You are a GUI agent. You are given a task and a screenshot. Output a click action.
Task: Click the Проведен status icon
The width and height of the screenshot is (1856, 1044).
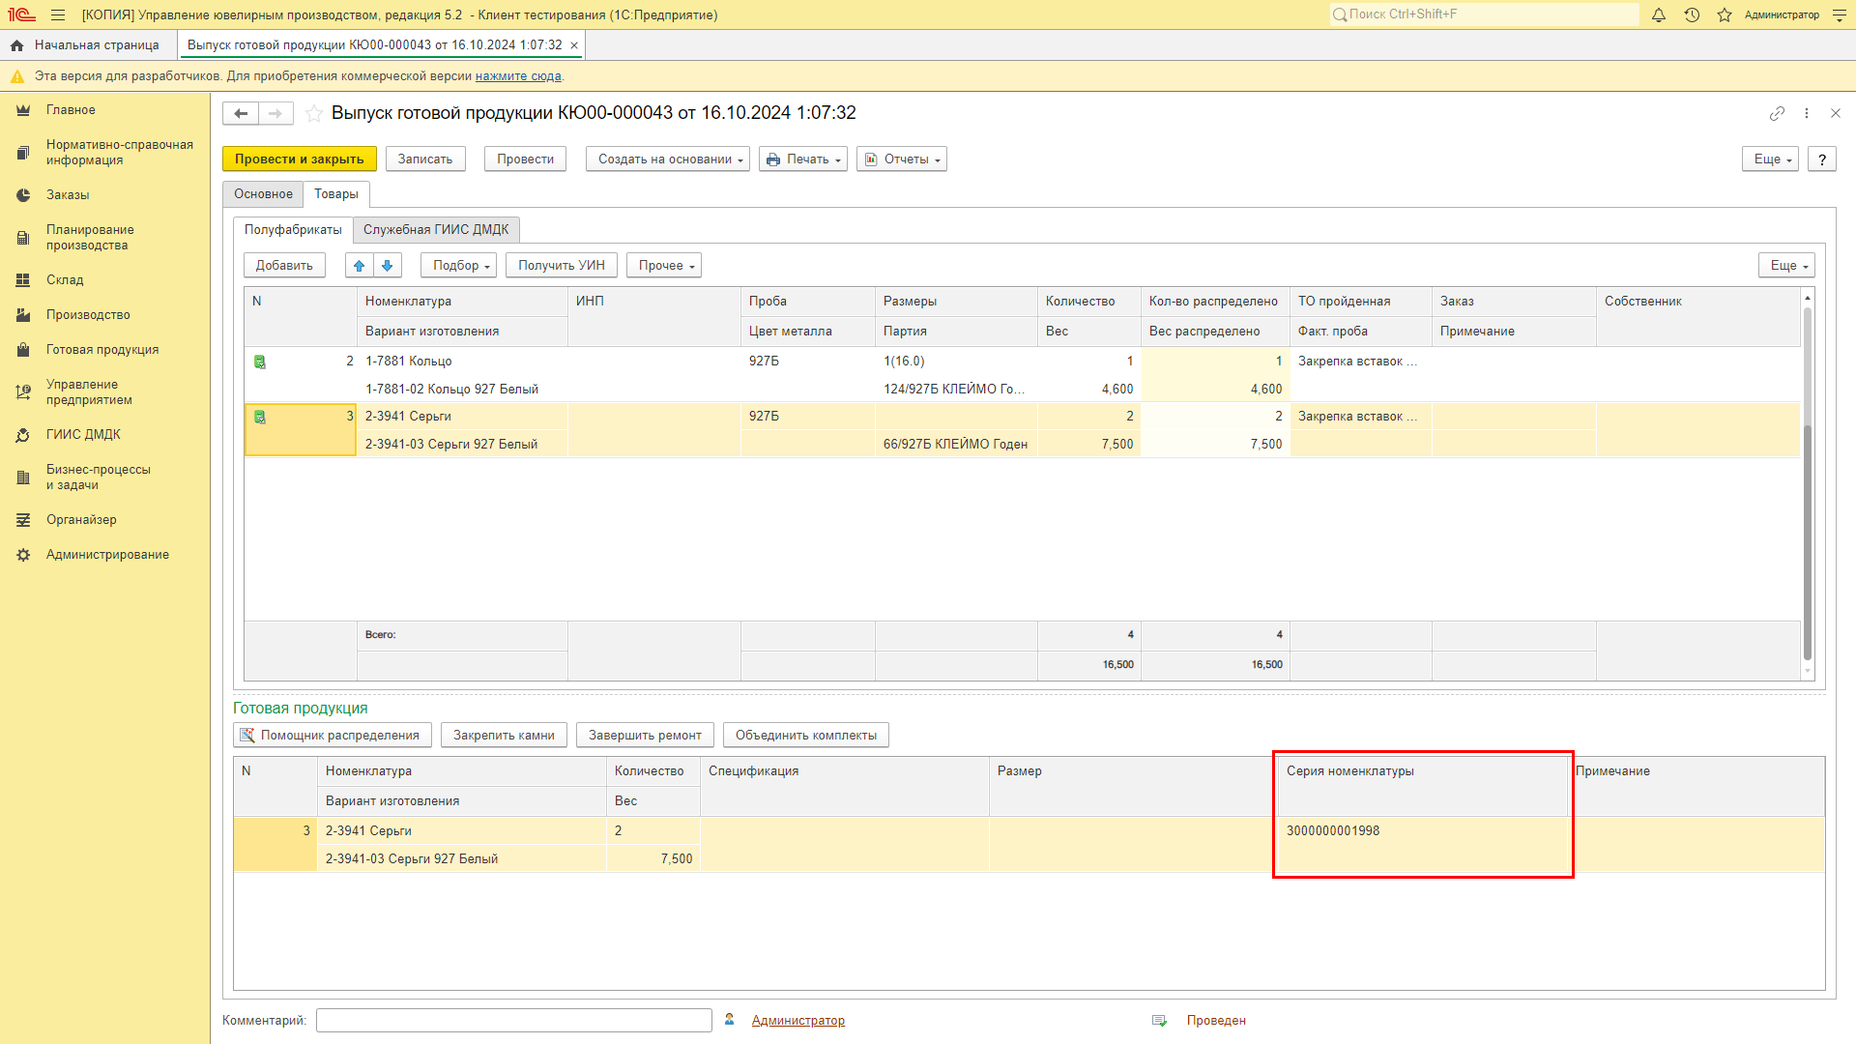1160,1021
